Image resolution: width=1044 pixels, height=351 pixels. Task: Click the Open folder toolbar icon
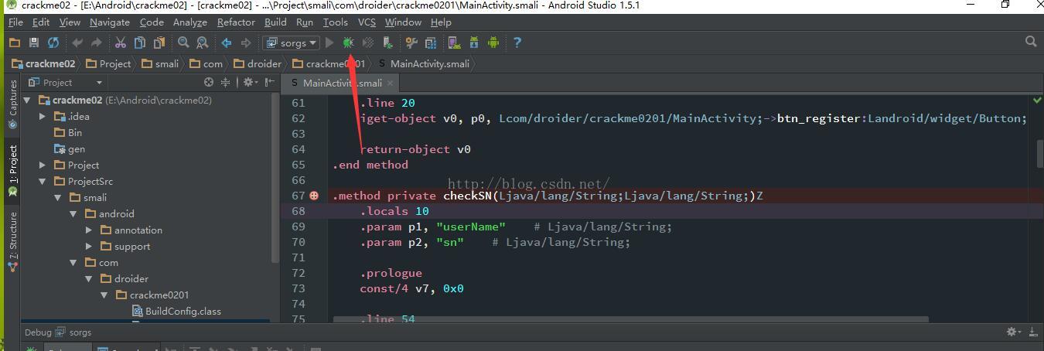[x=15, y=43]
